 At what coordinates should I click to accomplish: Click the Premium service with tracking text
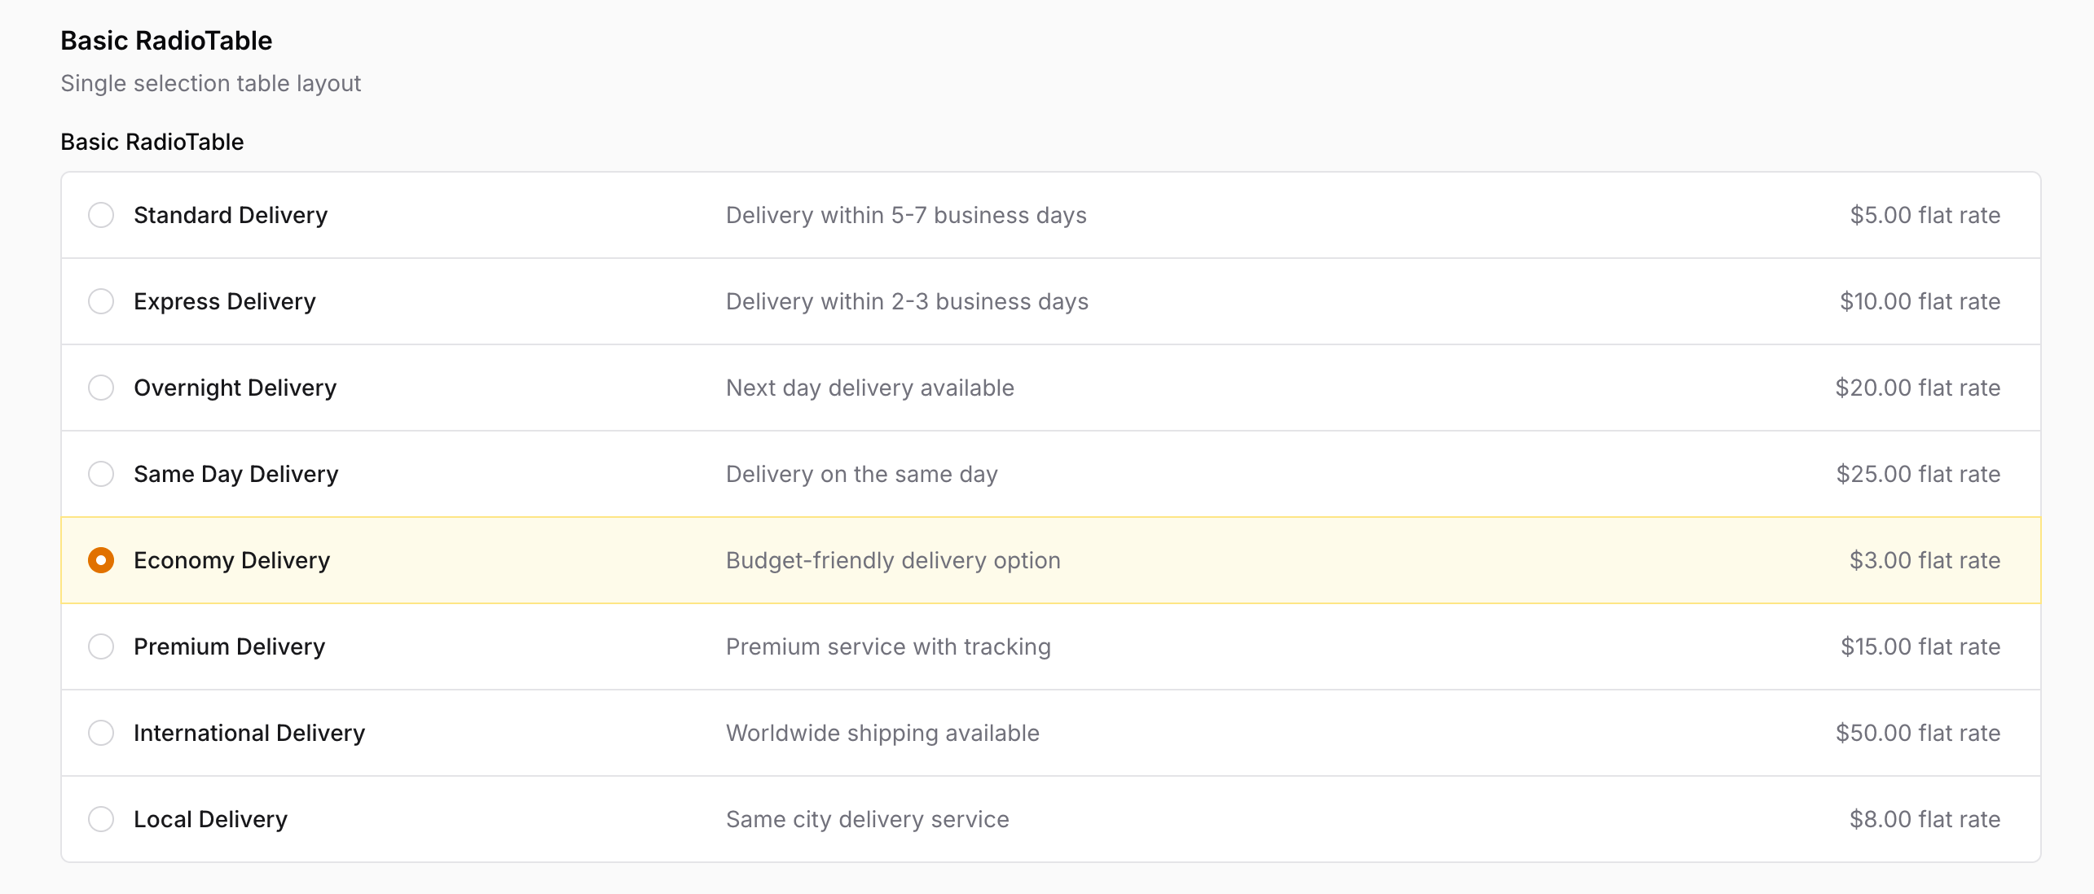click(x=888, y=646)
